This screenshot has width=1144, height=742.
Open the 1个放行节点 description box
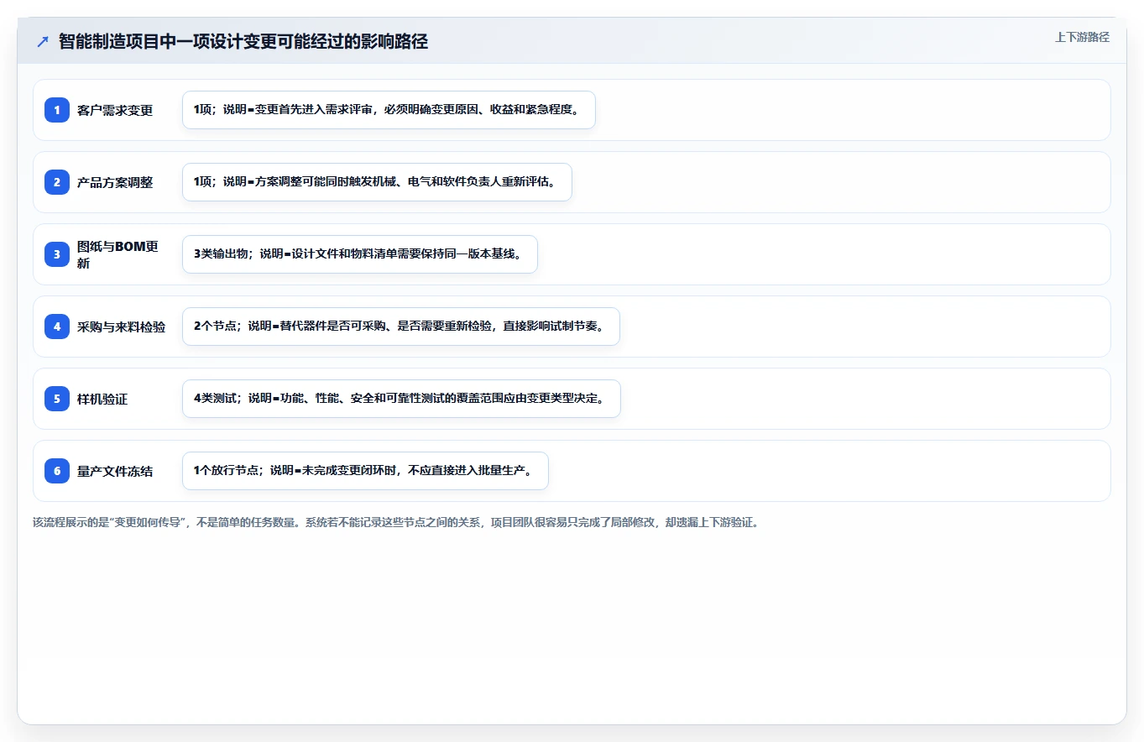point(365,471)
